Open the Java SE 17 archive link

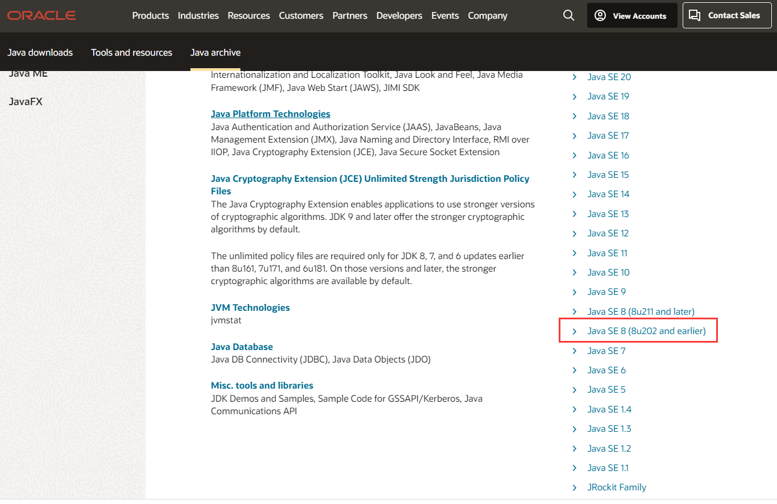tap(608, 135)
